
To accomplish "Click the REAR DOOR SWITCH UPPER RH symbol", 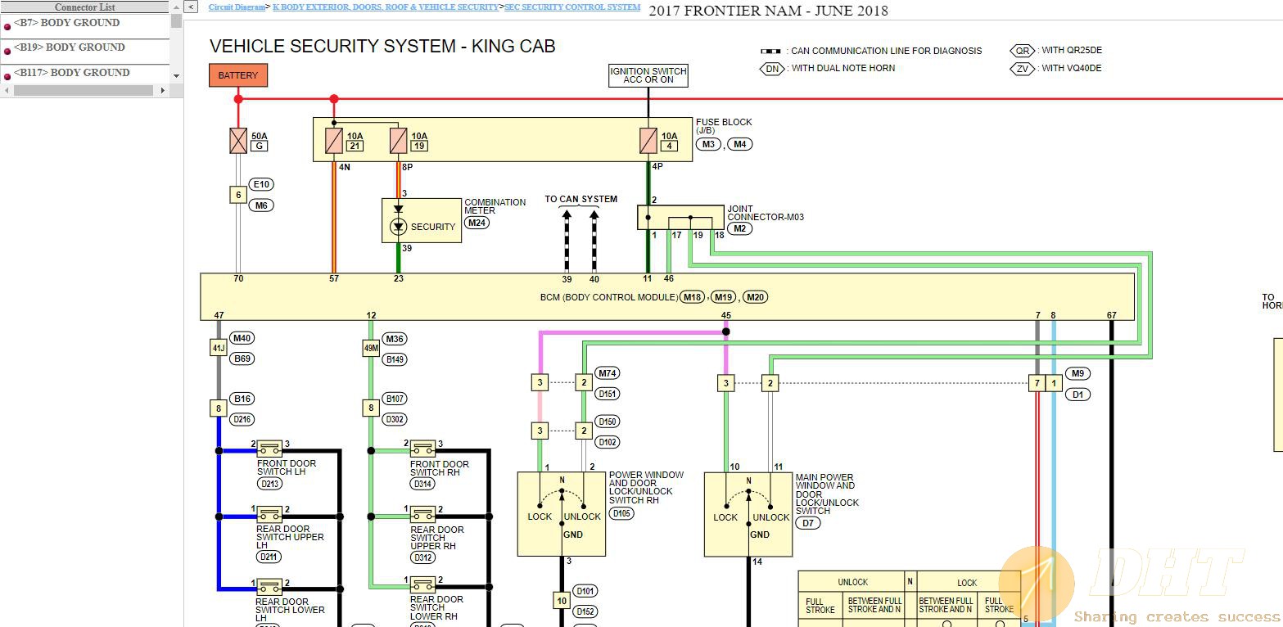I will [422, 515].
